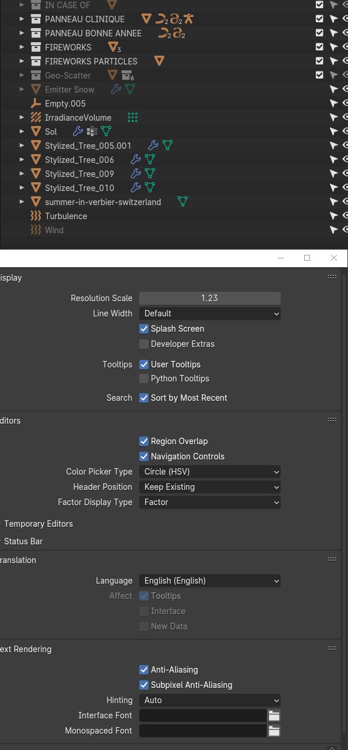Click the Text Rendering panel drag grip
This screenshot has width=348, height=750.
pos(332,648)
